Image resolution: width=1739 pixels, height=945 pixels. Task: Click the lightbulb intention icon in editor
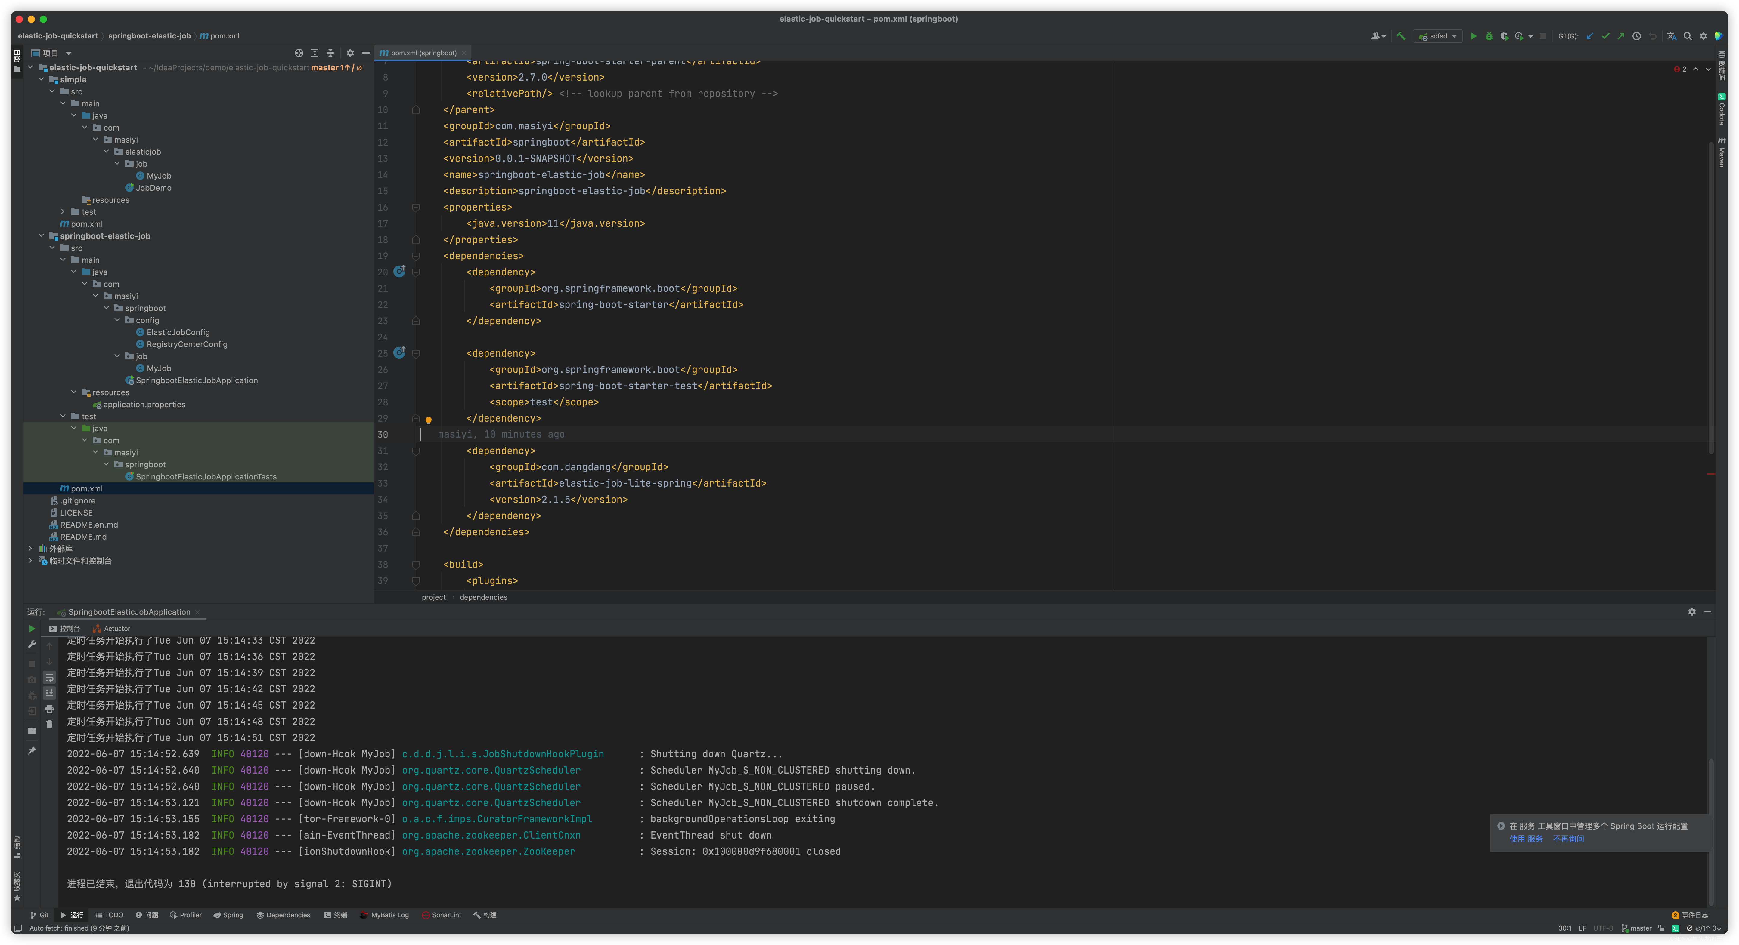(428, 420)
